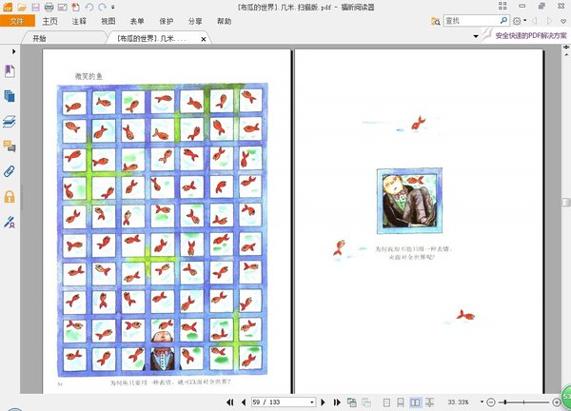Open the Attachments paperclip panel
Viewport: 571px width, 411px height.
click(x=10, y=171)
